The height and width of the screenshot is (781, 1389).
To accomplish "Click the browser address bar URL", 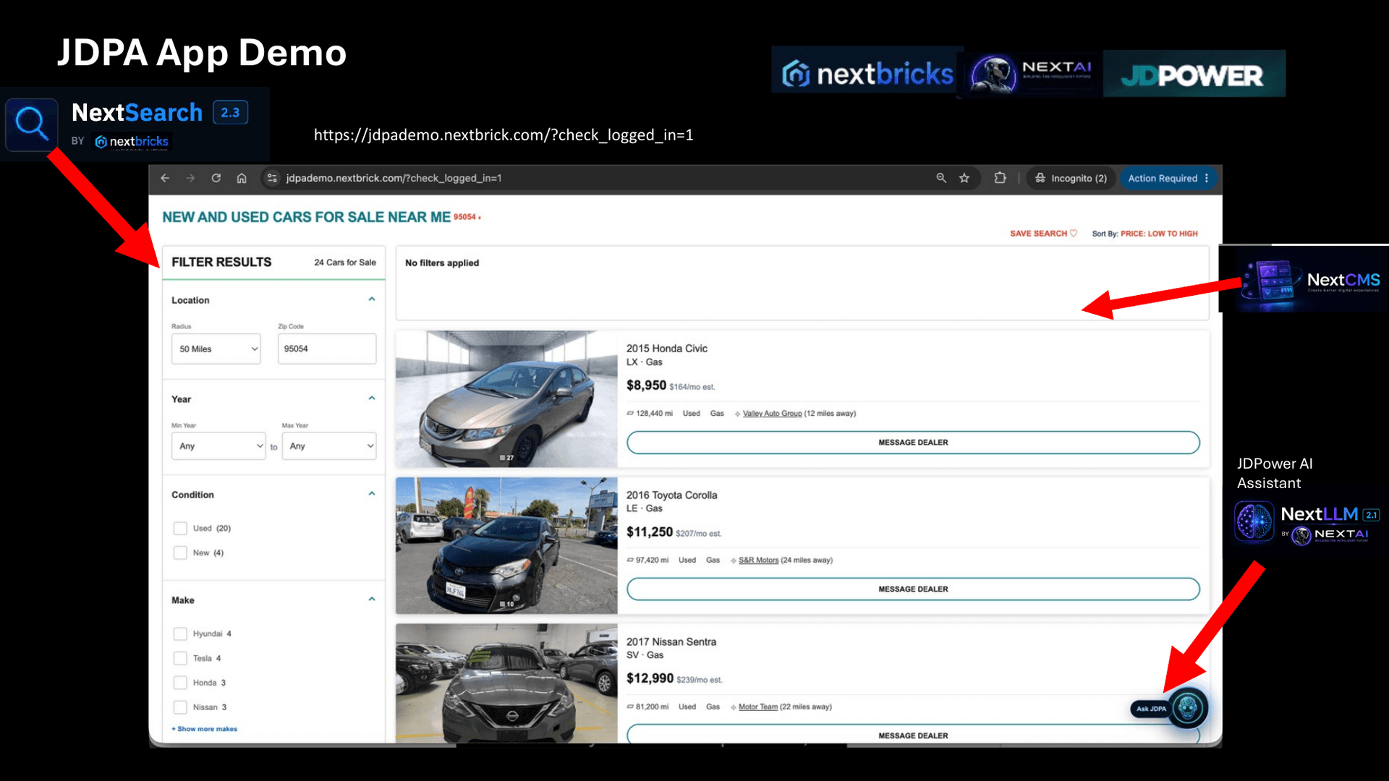I will pyautogui.click(x=394, y=178).
